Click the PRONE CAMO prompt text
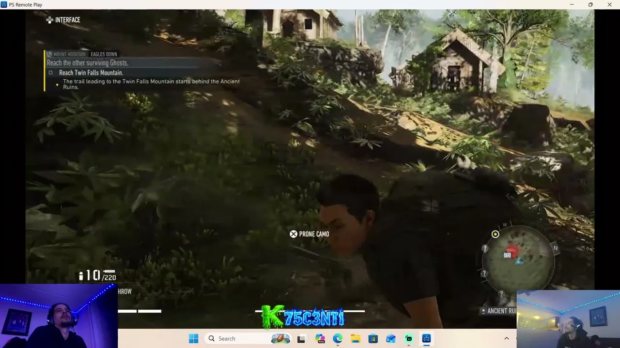Image resolution: width=620 pixels, height=348 pixels. pos(314,234)
